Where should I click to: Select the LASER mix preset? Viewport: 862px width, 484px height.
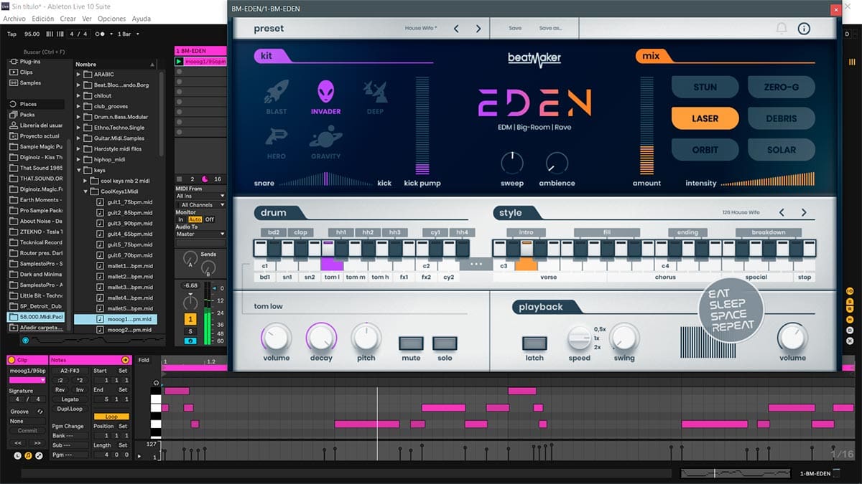705,118
